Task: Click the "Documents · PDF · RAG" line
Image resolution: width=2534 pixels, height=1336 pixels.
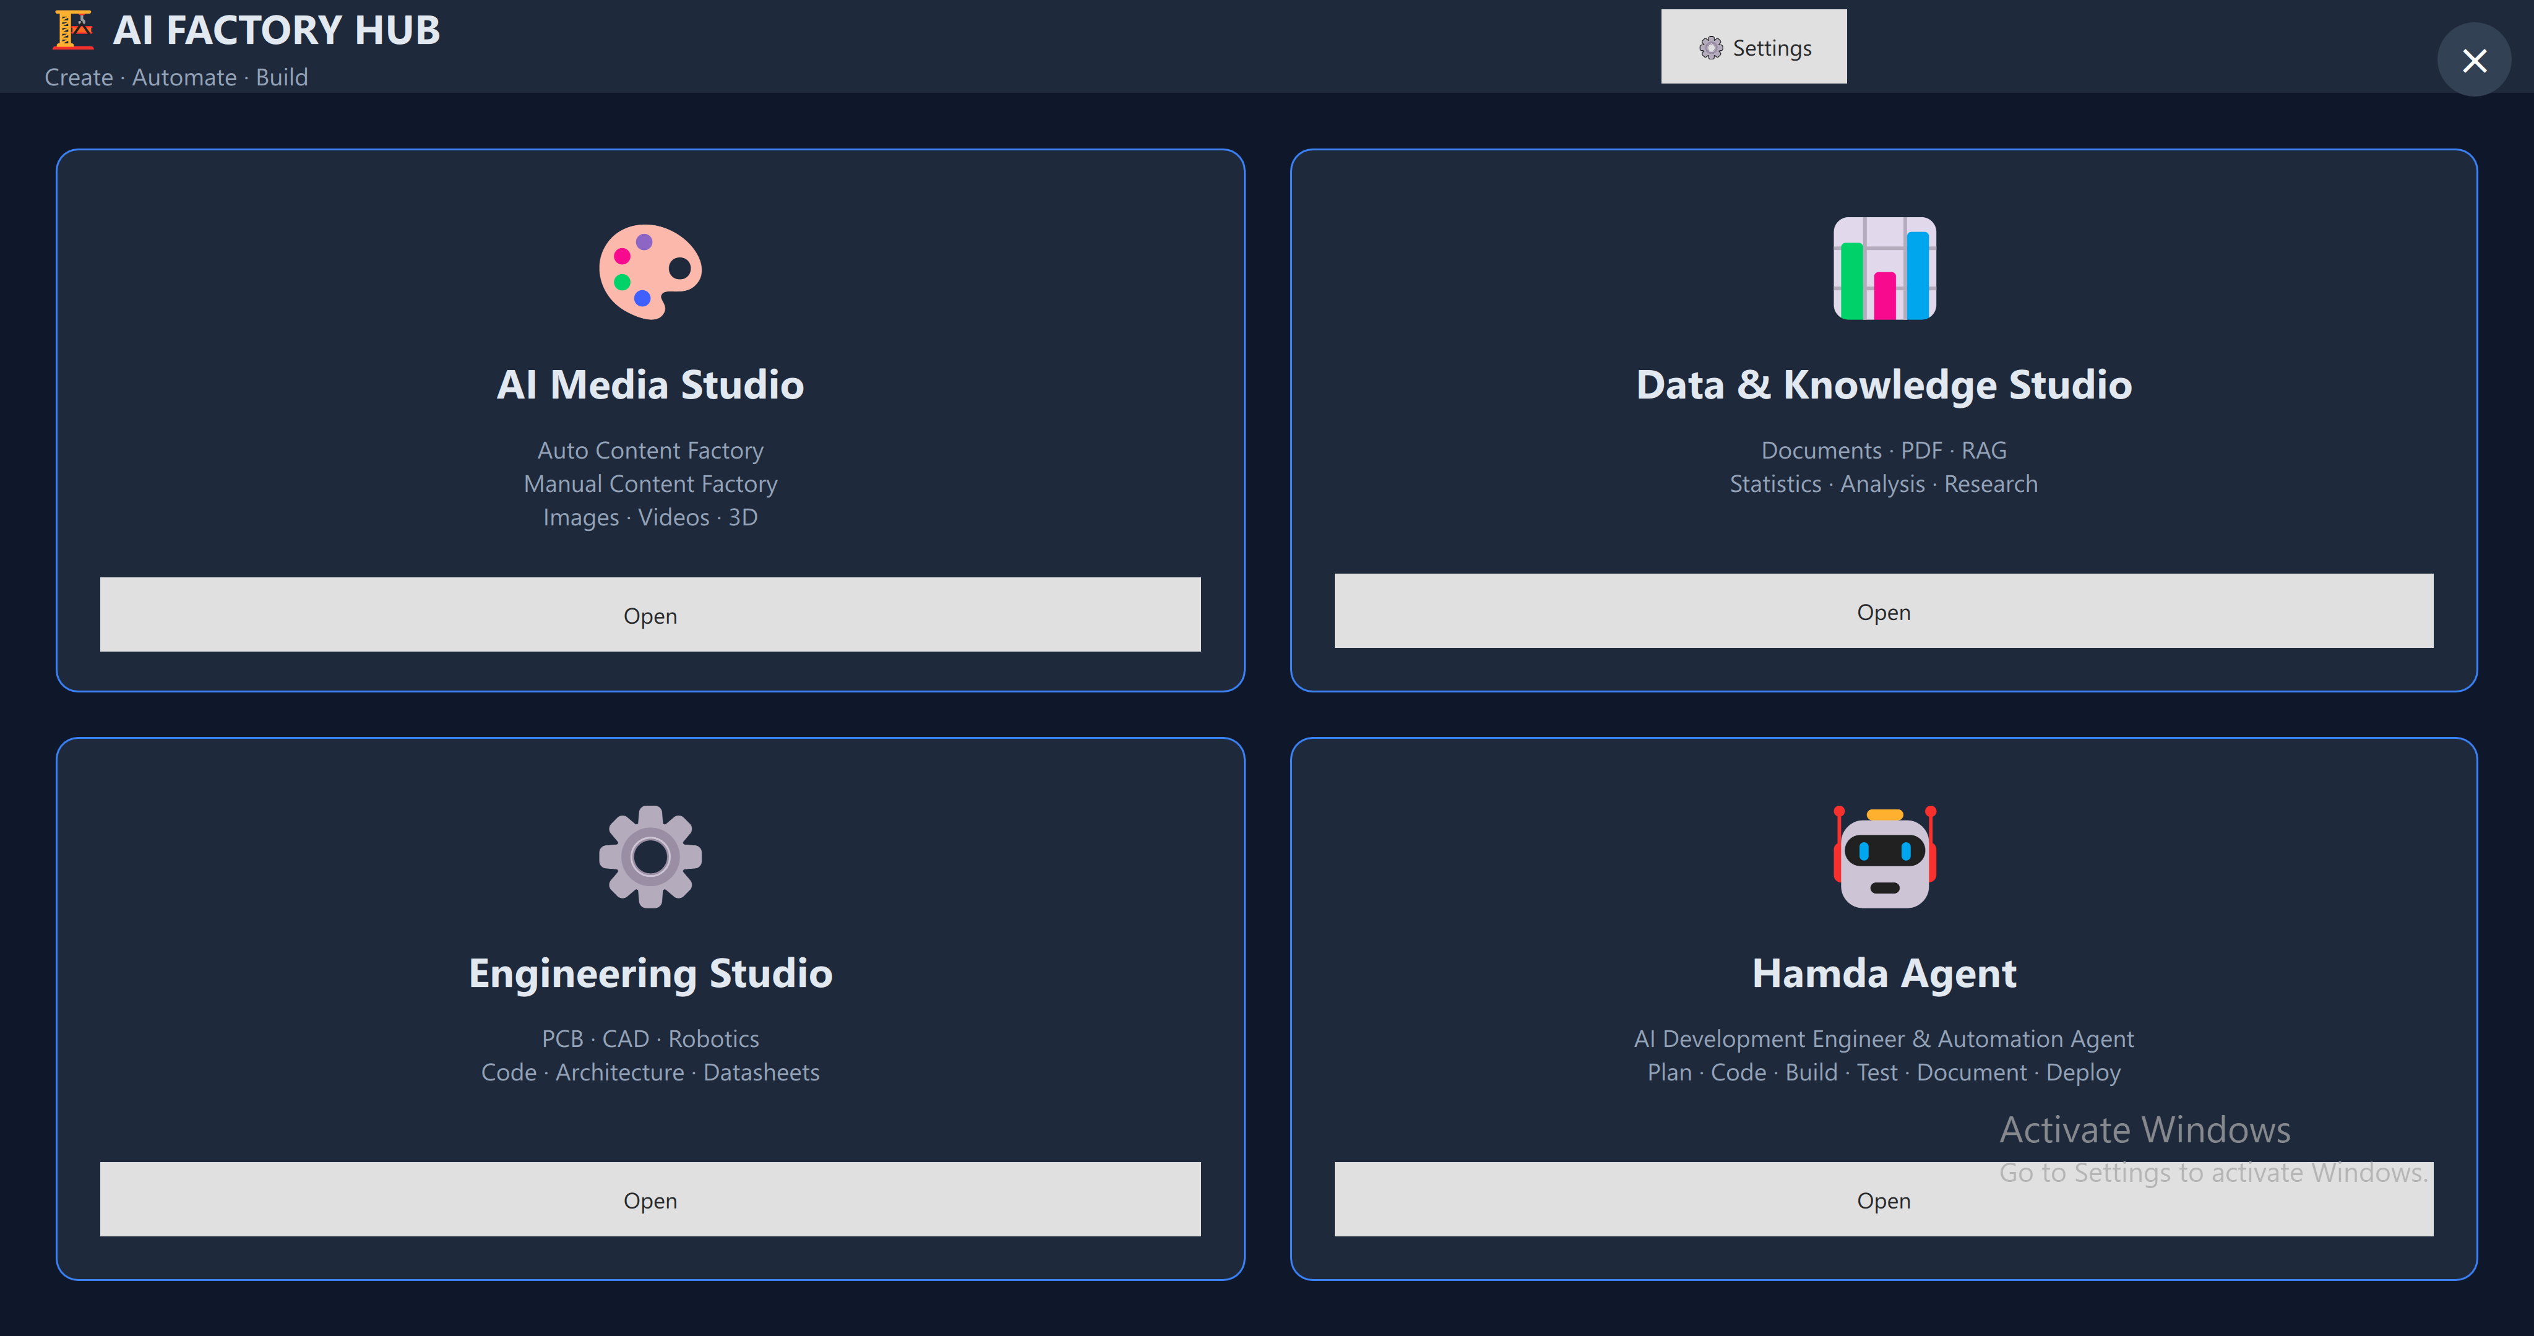Action: (x=1884, y=450)
